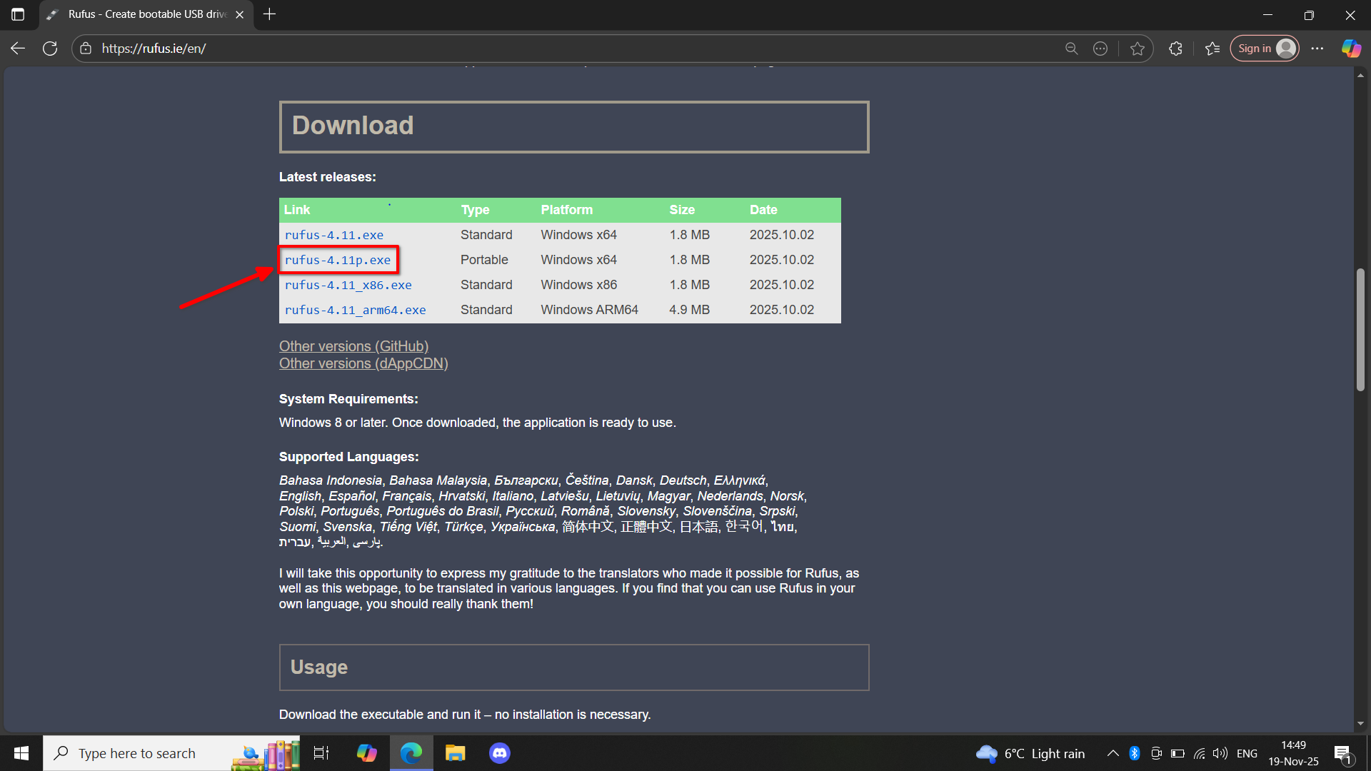
Task: Open browser Extensions puzzle icon
Action: click(x=1175, y=49)
